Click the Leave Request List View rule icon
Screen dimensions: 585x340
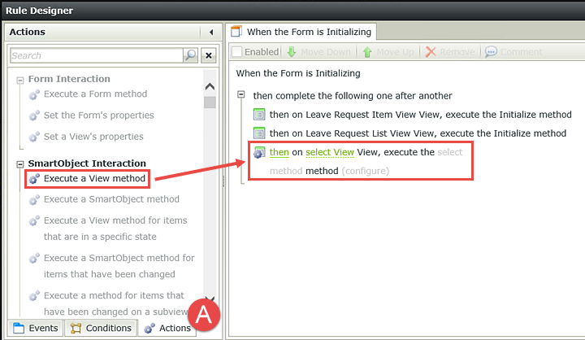(259, 133)
